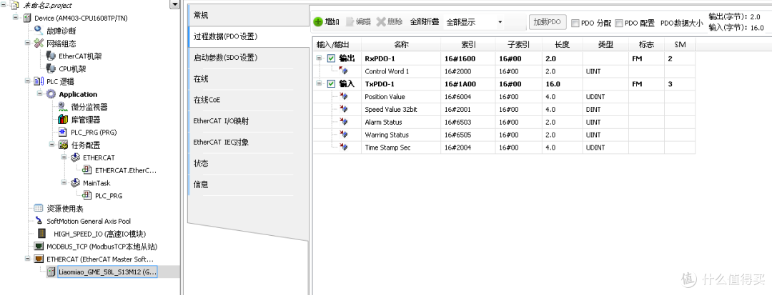This screenshot has height=295, width=772.
Task: Click the HIGH_SPEED_IO module icon
Action: point(43,234)
